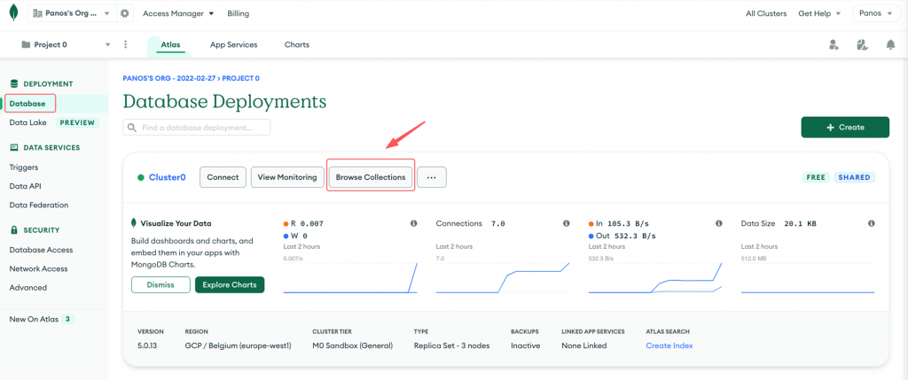Click the Security lock icon
The height and width of the screenshot is (380, 908).
[14, 229]
